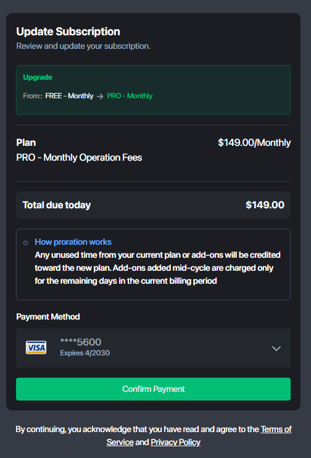Click the $149.00/Monthly plan price

tap(254, 143)
